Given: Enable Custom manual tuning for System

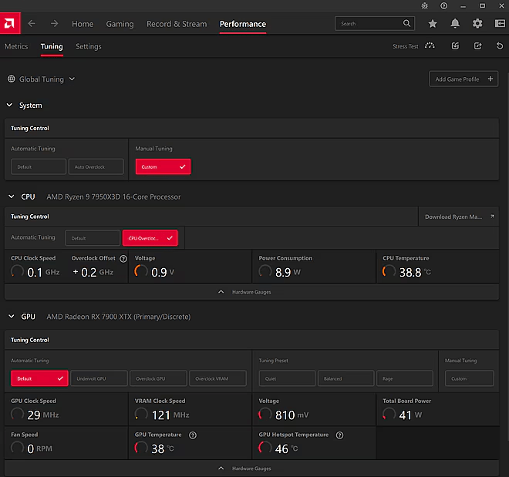Looking at the screenshot, I should (163, 166).
